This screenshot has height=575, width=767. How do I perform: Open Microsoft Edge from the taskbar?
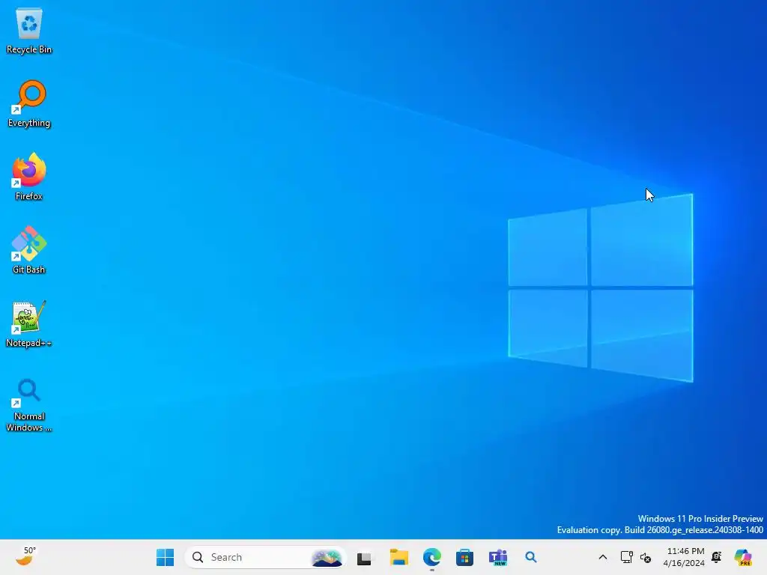click(x=432, y=557)
